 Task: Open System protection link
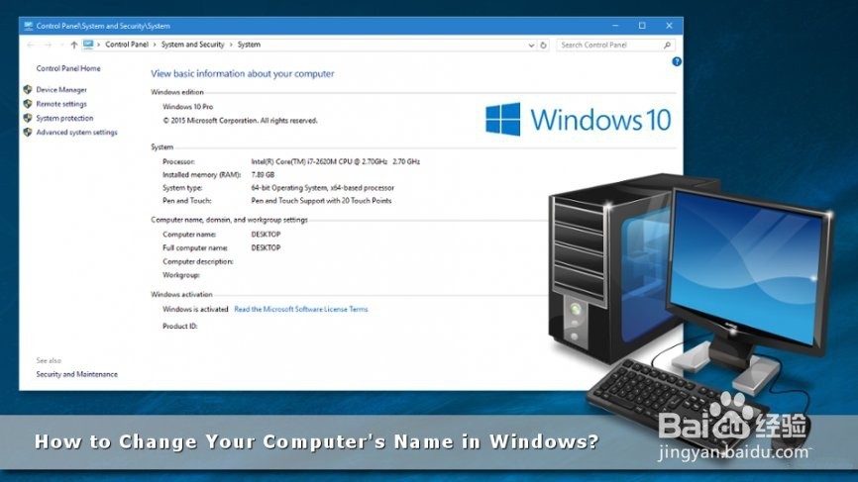point(64,118)
